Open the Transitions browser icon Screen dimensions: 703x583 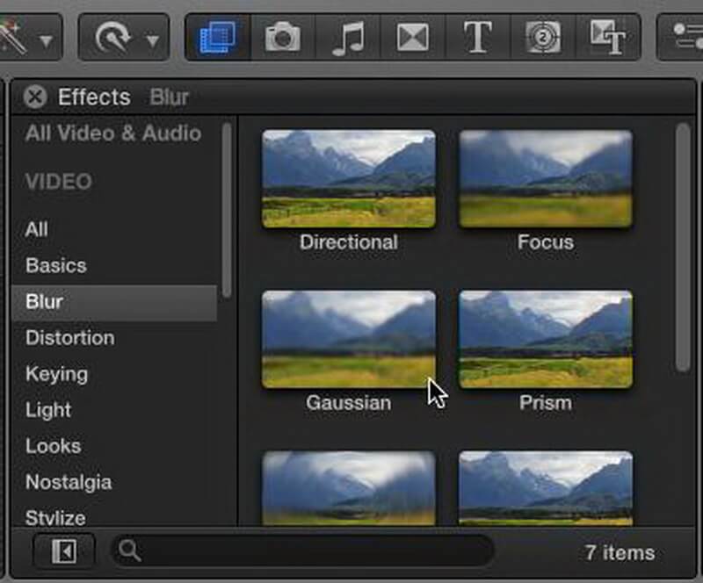point(412,38)
